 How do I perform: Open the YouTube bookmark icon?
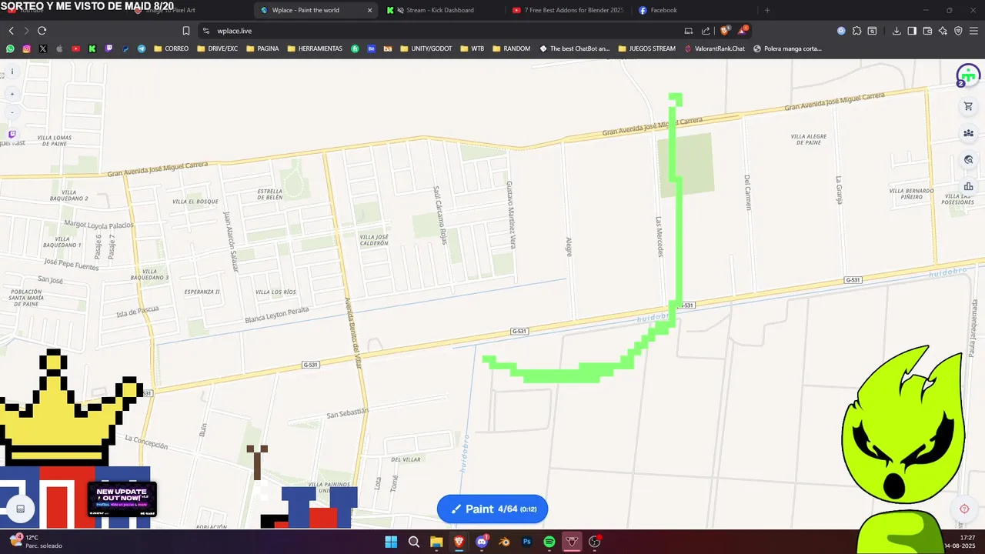(x=75, y=48)
